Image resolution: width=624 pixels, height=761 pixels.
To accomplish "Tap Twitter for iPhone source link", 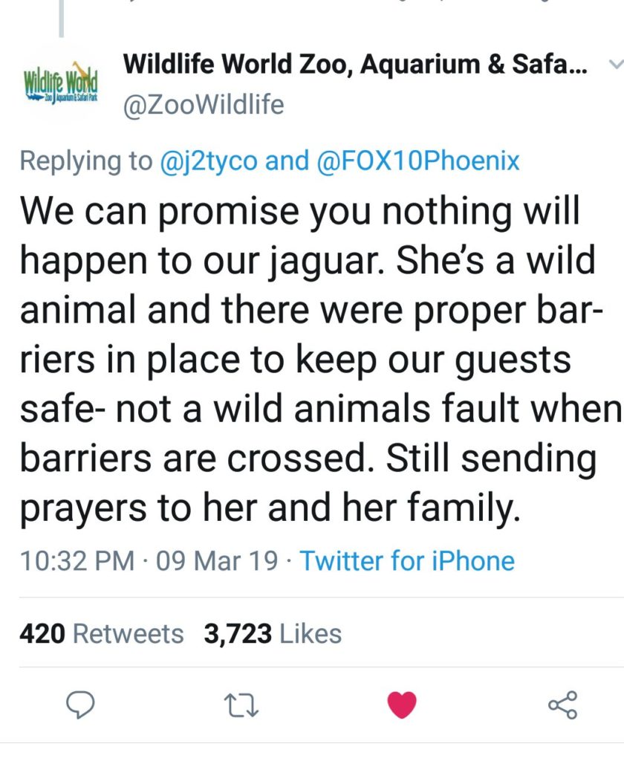I will coord(407,560).
